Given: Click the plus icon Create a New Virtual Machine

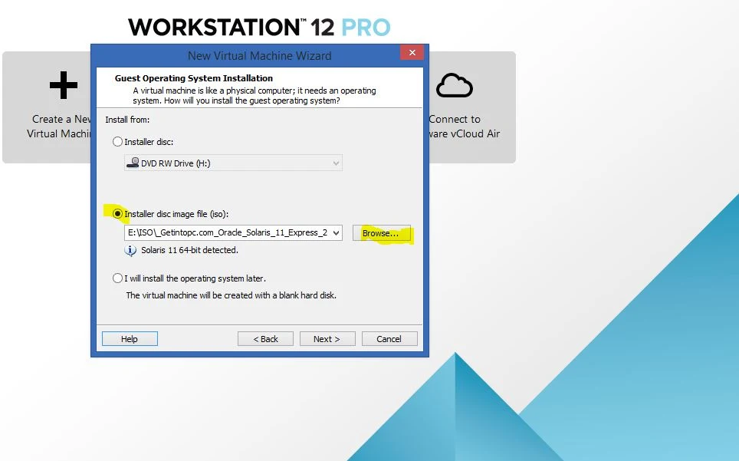Looking at the screenshot, I should click(64, 85).
